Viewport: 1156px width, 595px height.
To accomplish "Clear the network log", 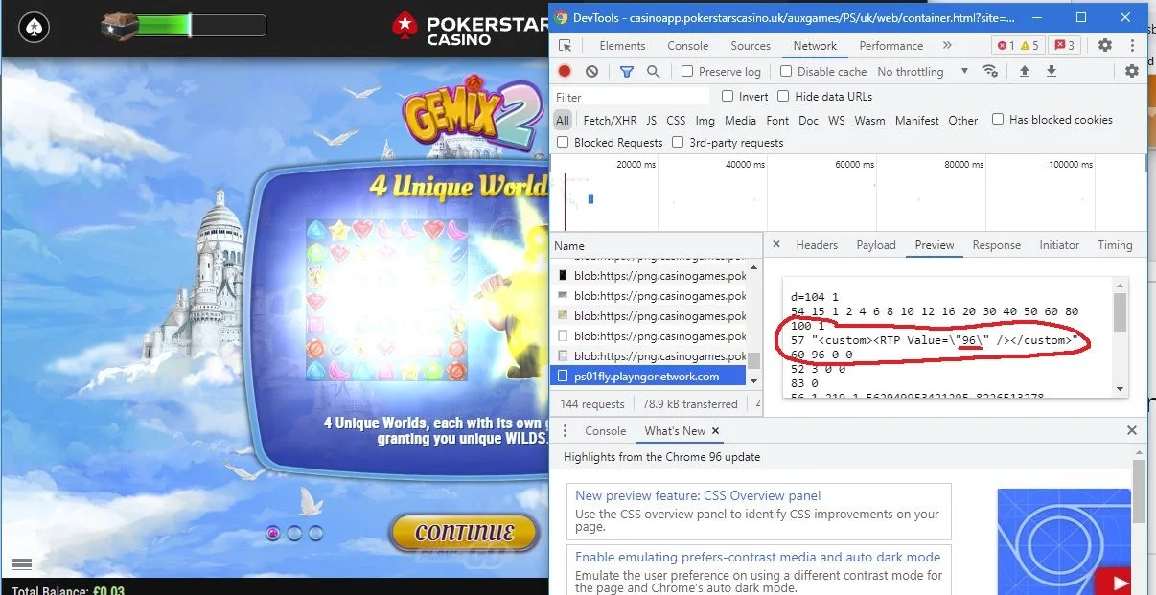I will point(592,71).
